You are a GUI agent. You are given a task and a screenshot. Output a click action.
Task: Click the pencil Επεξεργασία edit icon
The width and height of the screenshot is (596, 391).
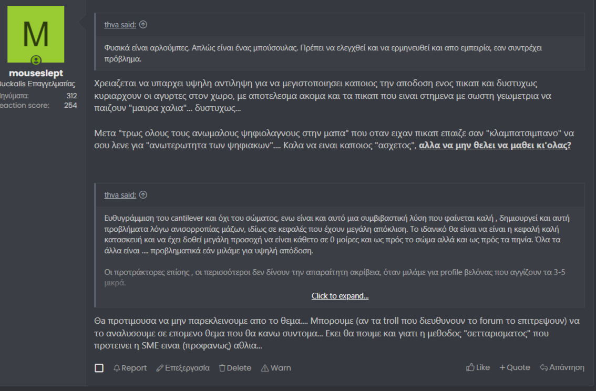pos(160,368)
